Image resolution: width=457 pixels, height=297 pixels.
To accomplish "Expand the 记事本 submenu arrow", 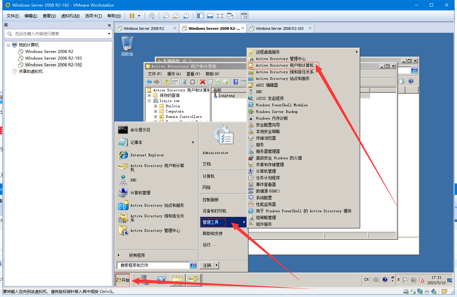I will 193,142.
